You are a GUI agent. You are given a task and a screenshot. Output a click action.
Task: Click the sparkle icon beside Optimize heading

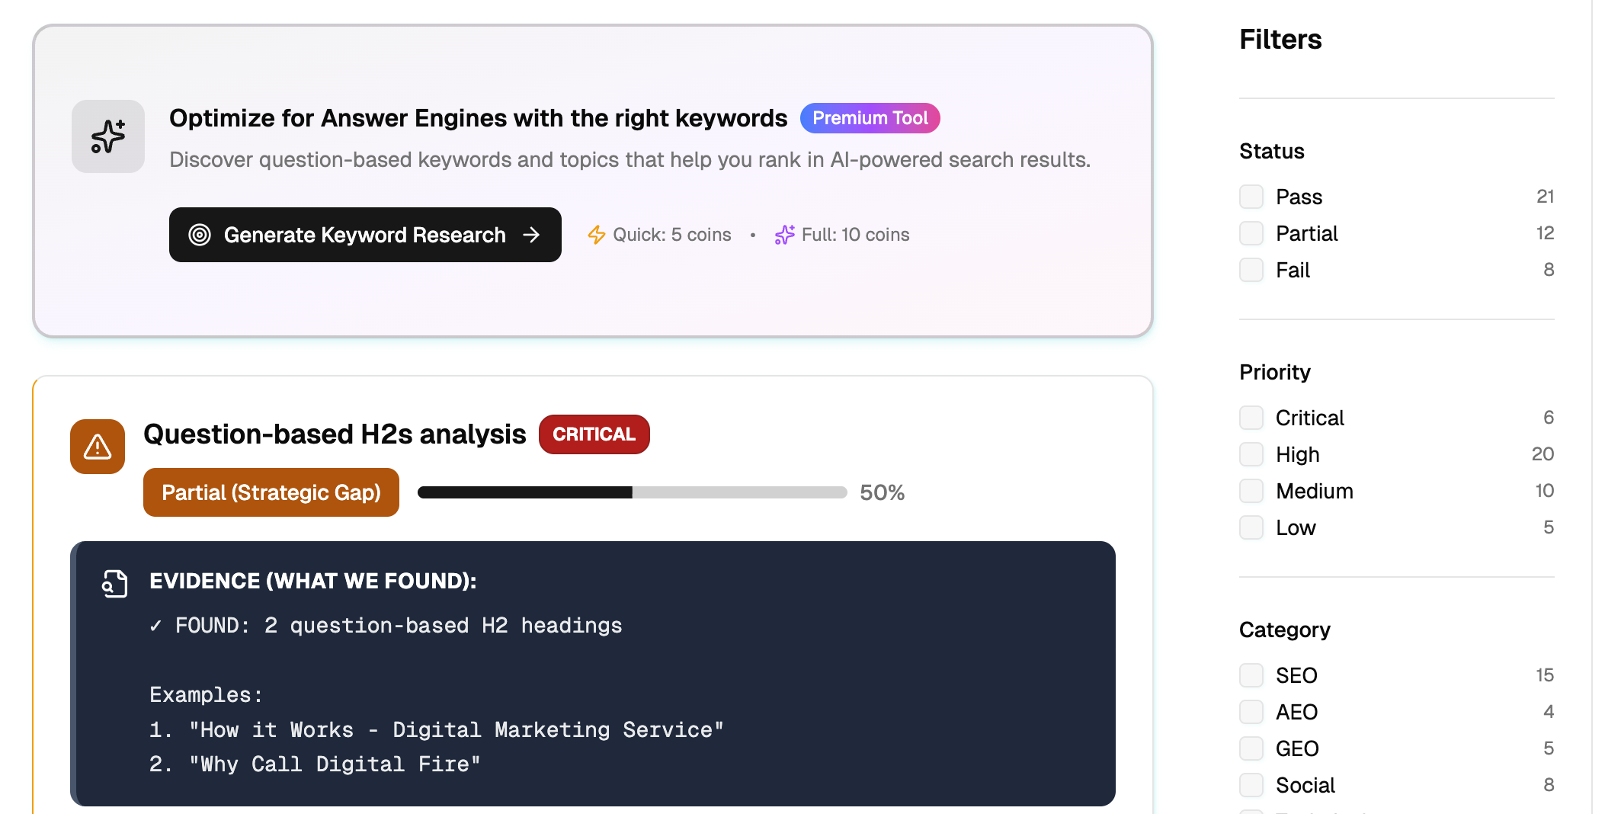[108, 136]
